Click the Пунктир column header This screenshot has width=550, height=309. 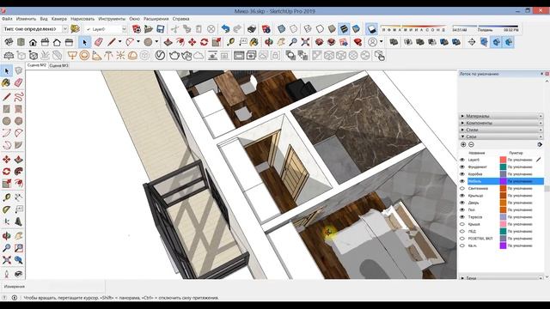pos(516,153)
